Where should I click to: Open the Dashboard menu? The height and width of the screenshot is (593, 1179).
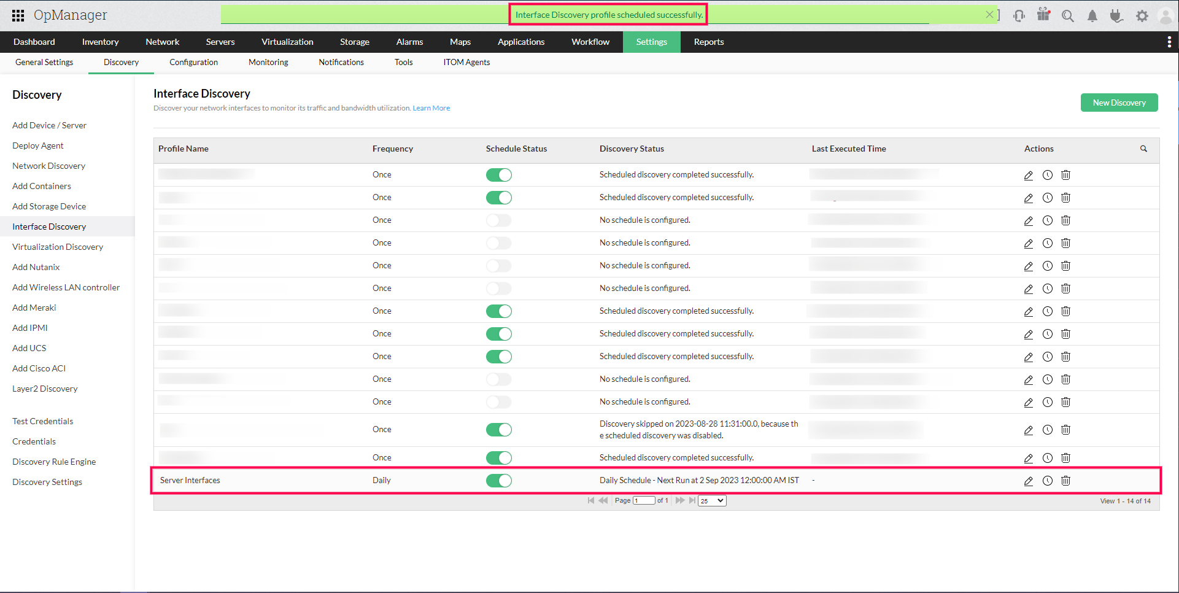[x=34, y=42]
